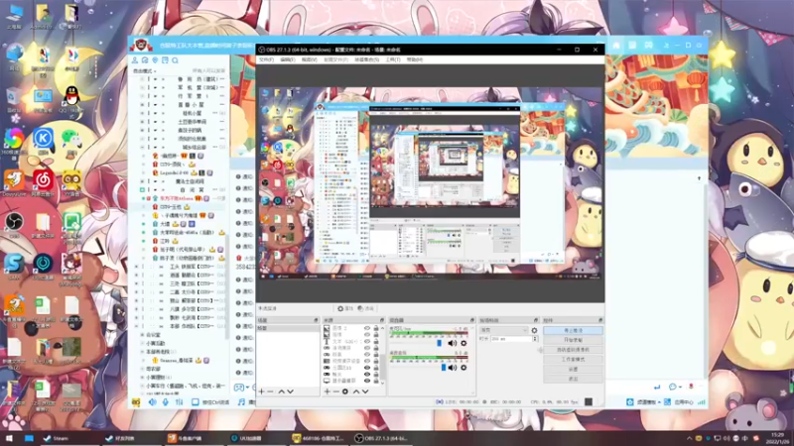Screen dimensions: 794x446
Task: Click YY search magnifier icon above channel list
Action: pos(176,60)
